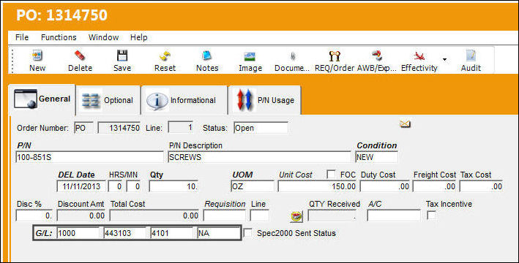The height and width of the screenshot is (263, 519).
Task: Create a new order with New icon
Action: tap(37, 56)
